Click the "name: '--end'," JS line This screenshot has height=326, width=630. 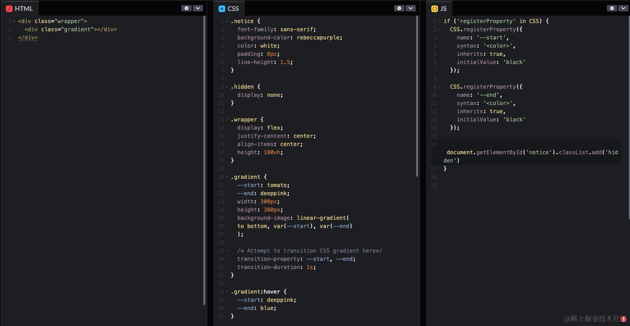click(479, 95)
